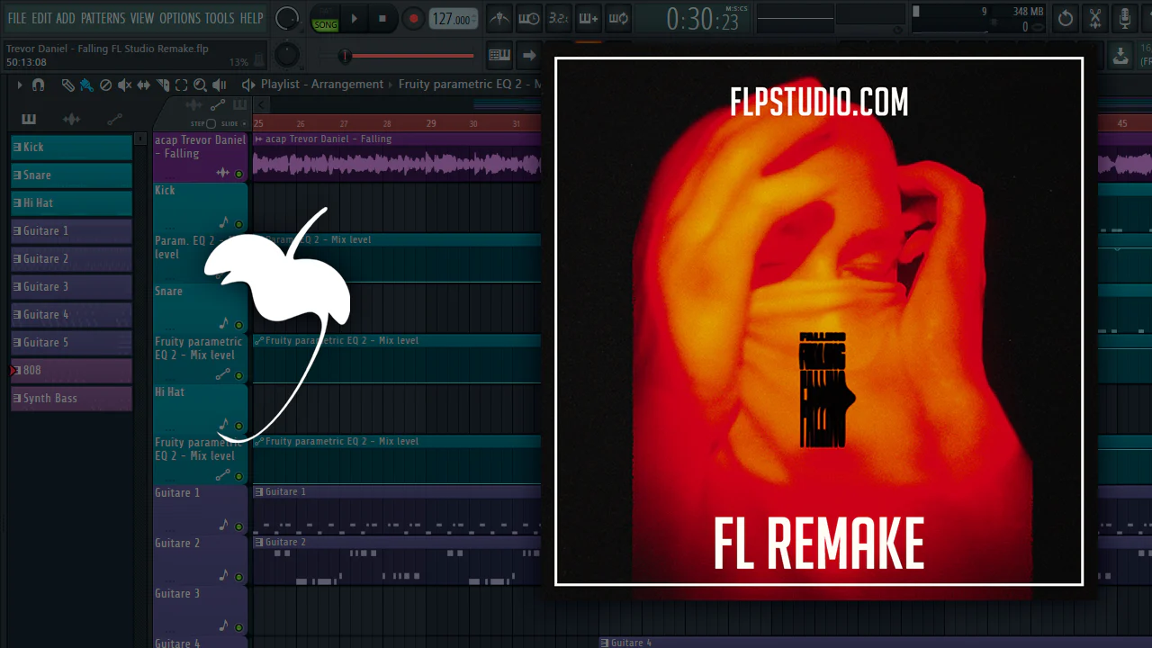Mute the Snare playlist track
Image resolution: width=1152 pixels, height=648 pixels.
click(238, 325)
